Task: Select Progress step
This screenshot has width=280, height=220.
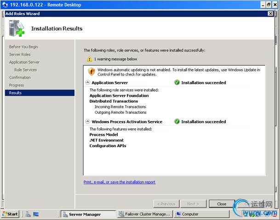Action: pos(17,85)
